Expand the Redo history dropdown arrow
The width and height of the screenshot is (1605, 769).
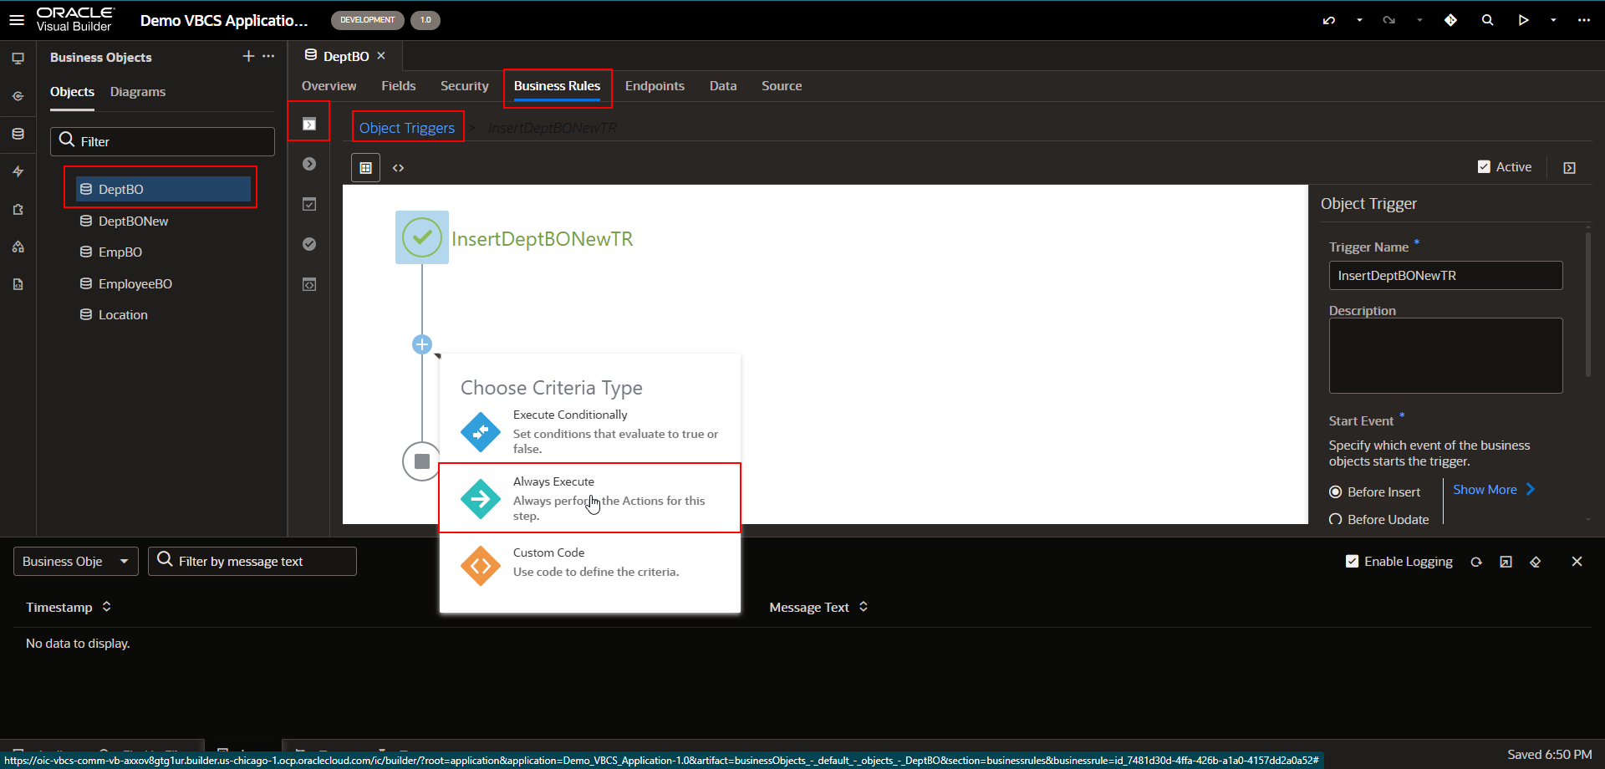(x=1419, y=20)
